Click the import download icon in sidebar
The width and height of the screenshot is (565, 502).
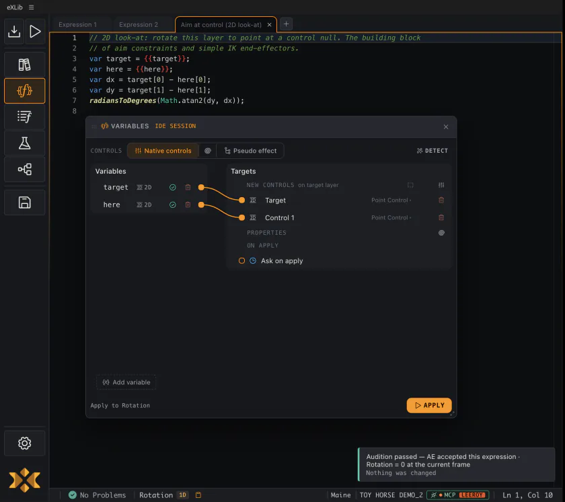click(14, 32)
